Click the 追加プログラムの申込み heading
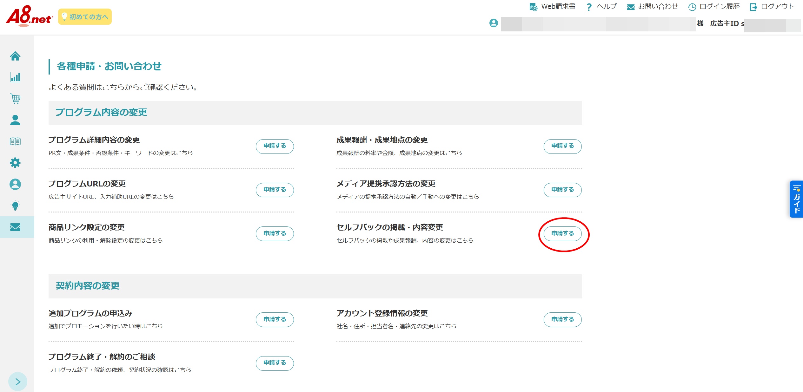The width and height of the screenshot is (803, 392). 90,313
